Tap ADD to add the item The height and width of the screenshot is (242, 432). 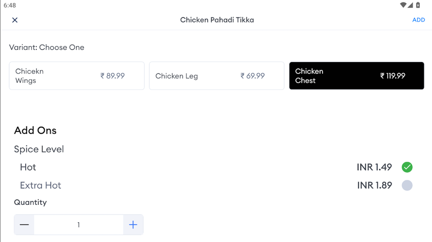click(x=418, y=20)
